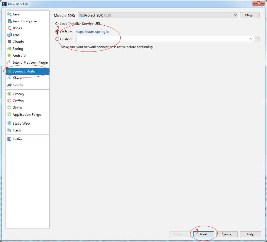Screen dimensions: 267x242
Task: Select the Custom service URL radio button
Action: [x=57, y=39]
